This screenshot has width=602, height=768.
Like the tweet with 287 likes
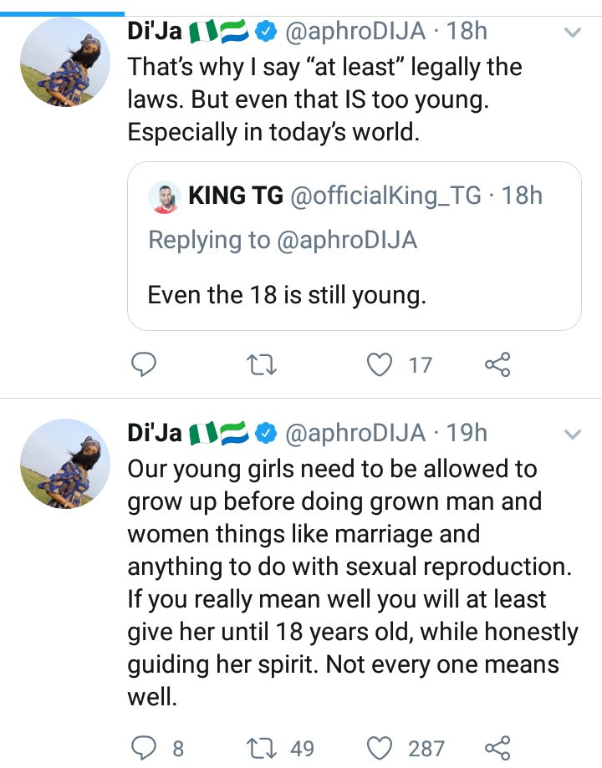coord(381,746)
